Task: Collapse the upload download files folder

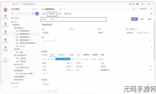Action: (13, 55)
